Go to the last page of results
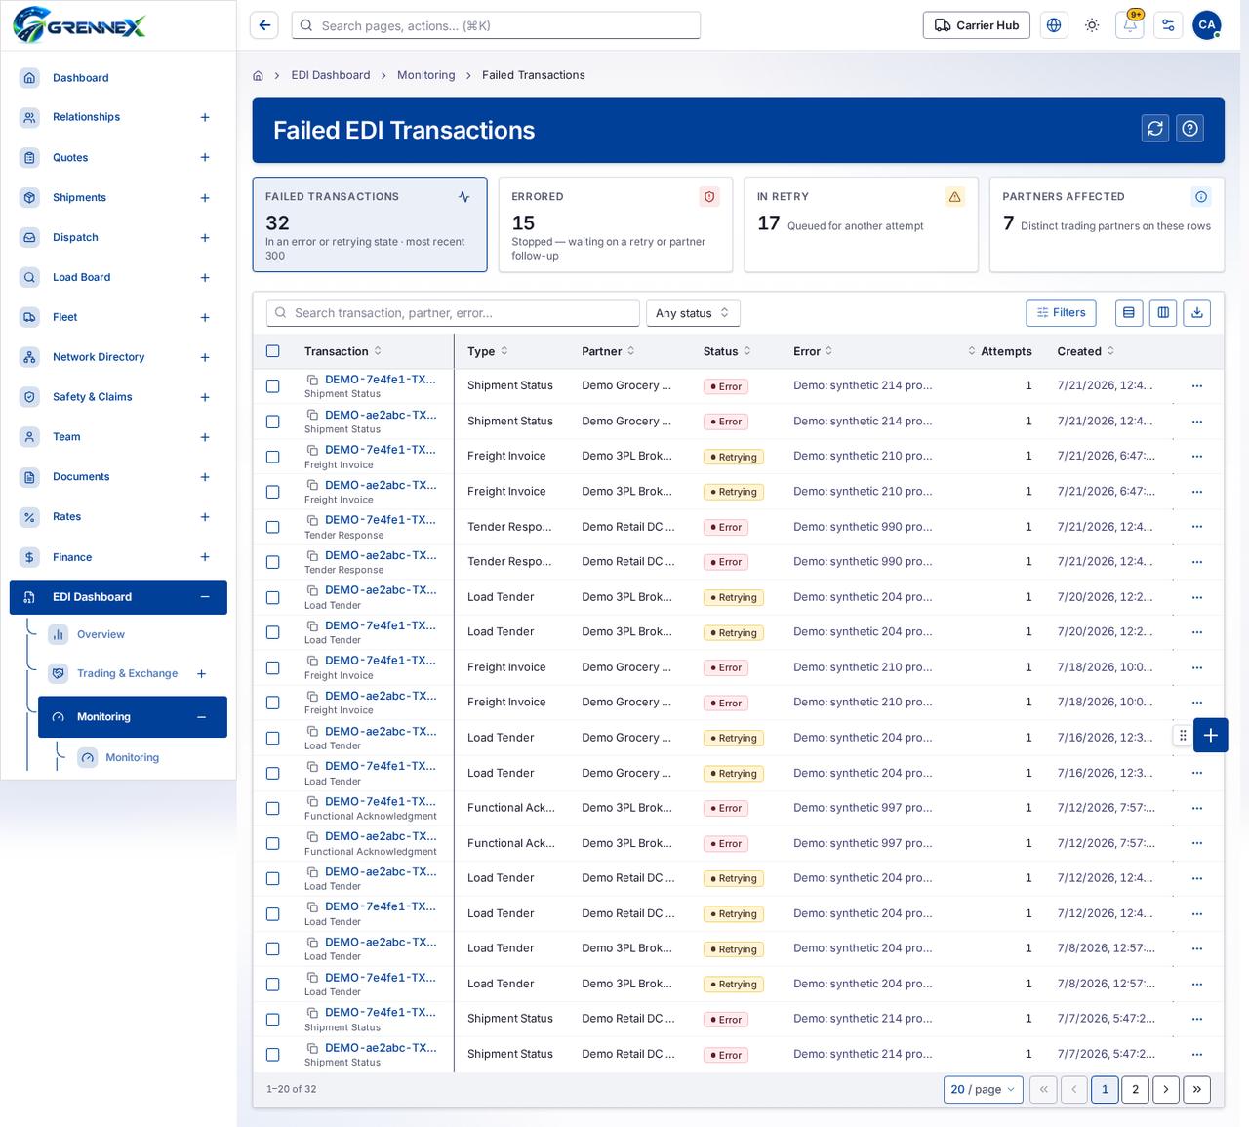Viewport: 1249px width, 1127px height. click(x=1197, y=1089)
